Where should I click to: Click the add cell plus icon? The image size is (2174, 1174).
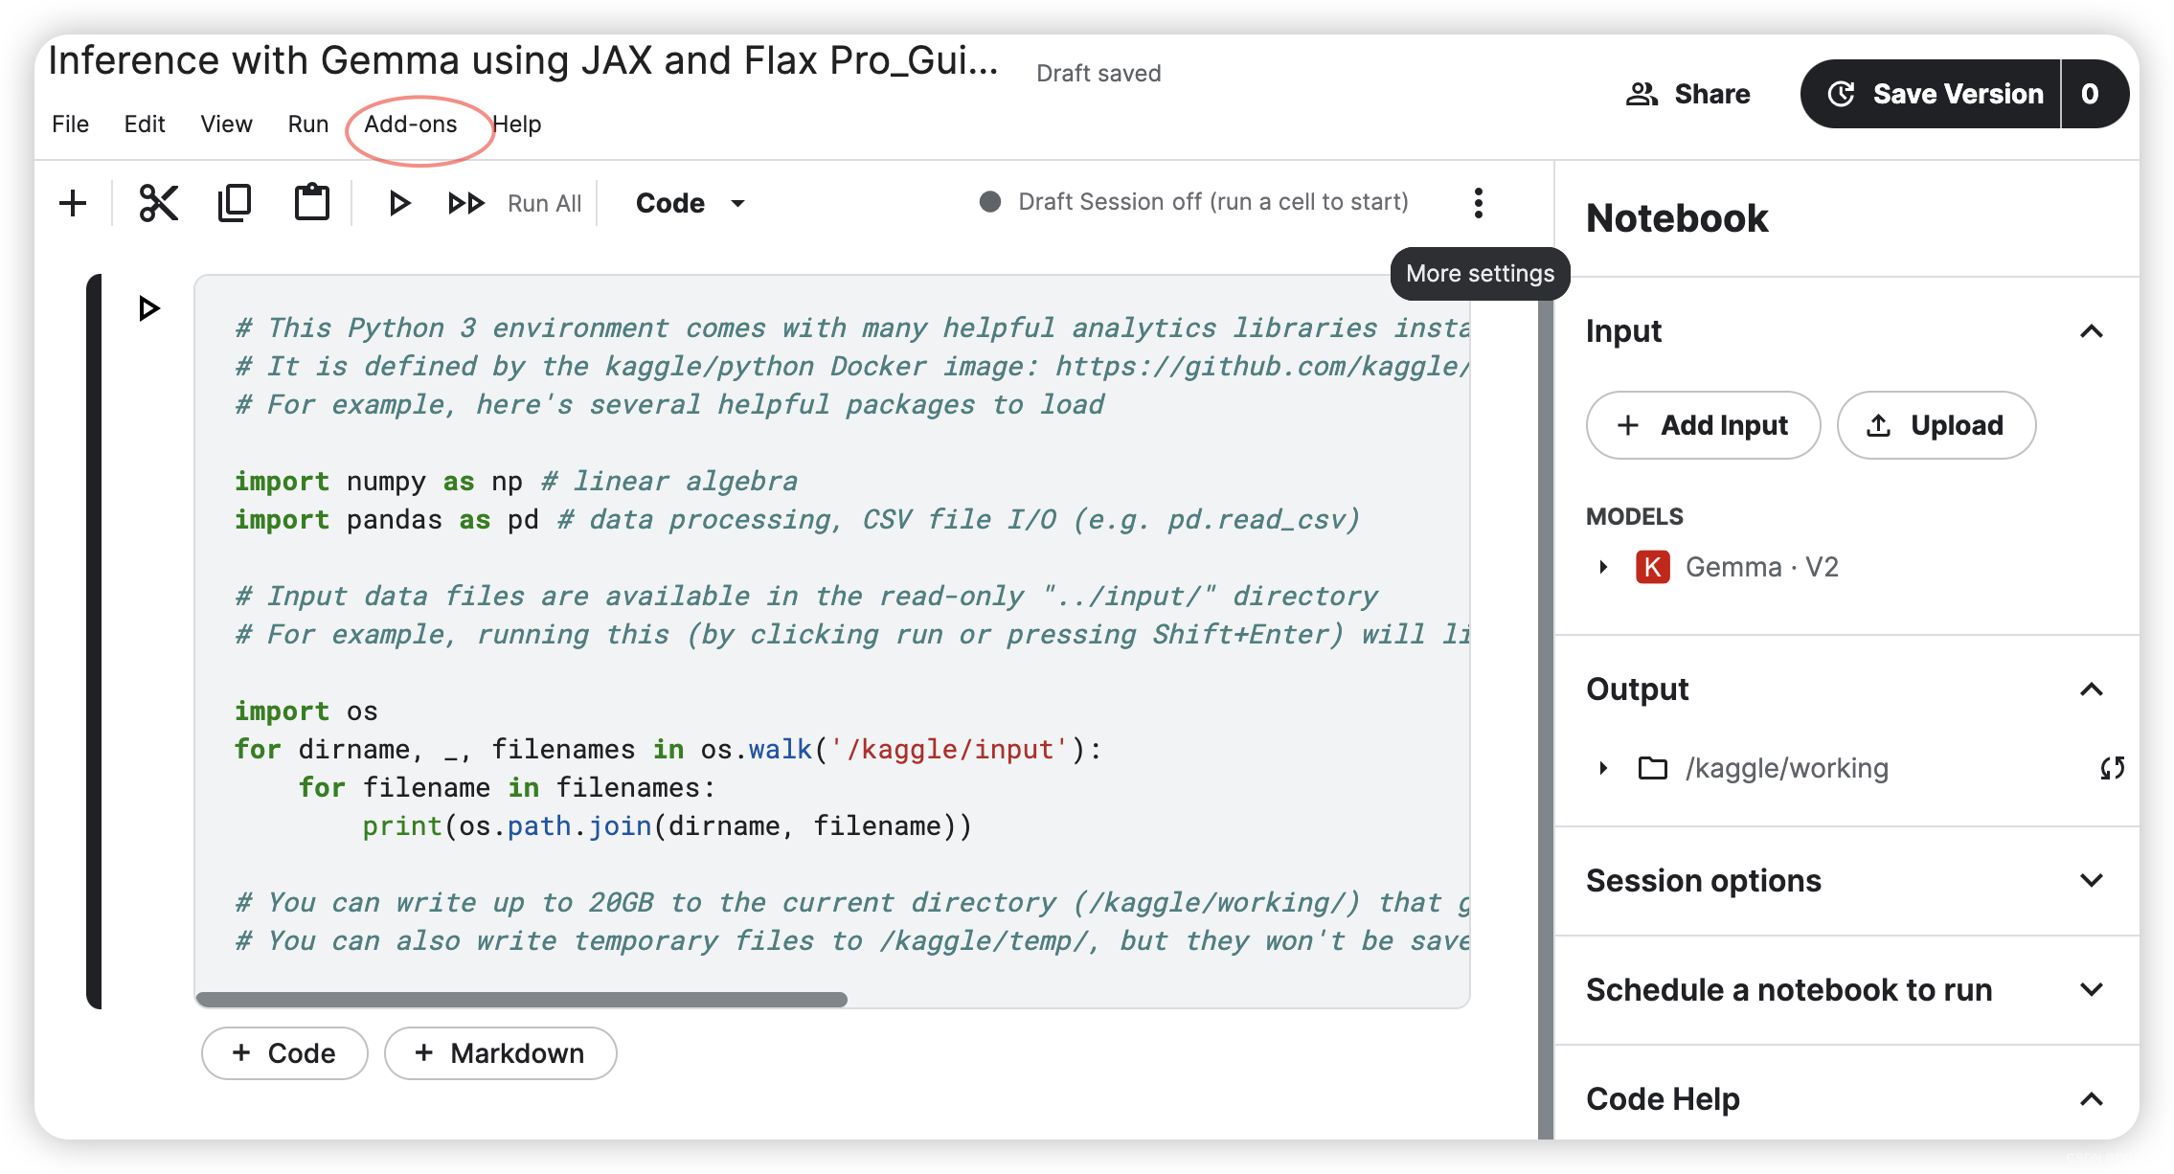click(x=73, y=203)
